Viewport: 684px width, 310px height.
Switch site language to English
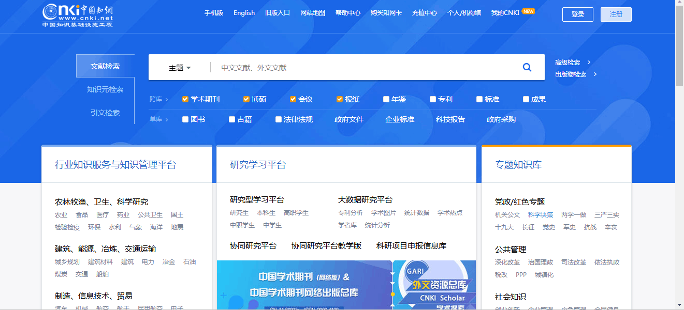(244, 13)
